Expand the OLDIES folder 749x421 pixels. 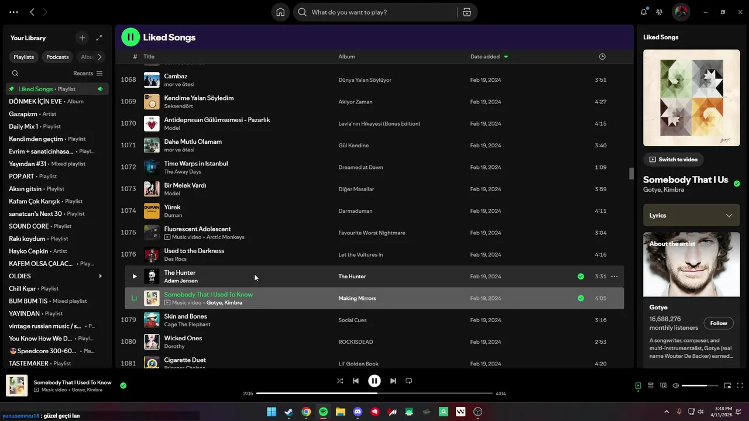[100, 276]
